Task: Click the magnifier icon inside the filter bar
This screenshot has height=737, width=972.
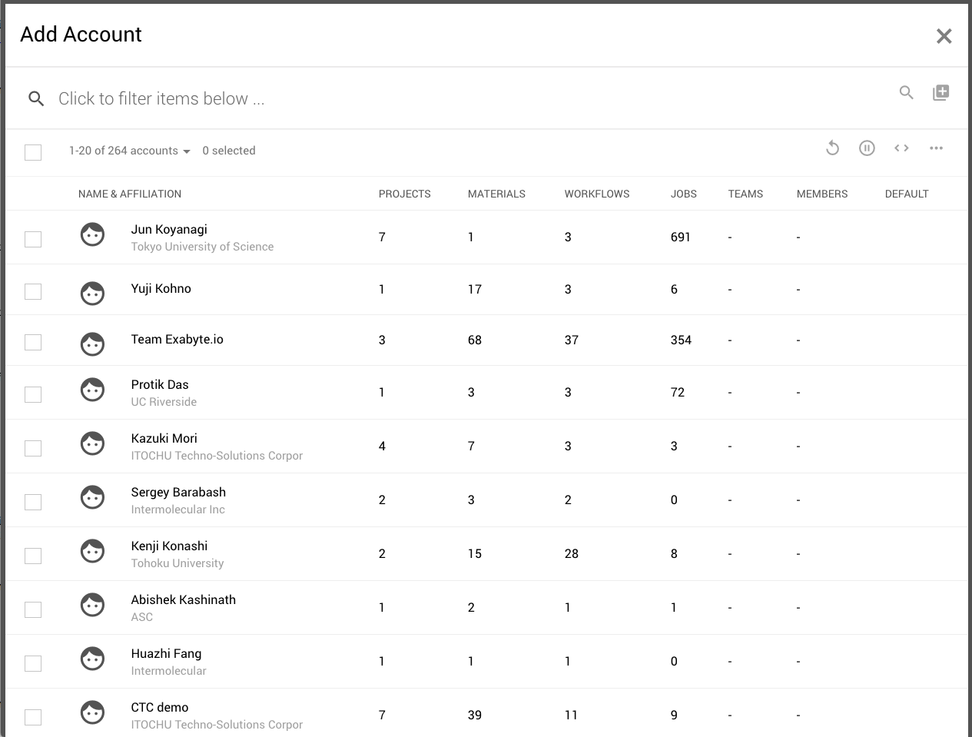Action: 35,98
